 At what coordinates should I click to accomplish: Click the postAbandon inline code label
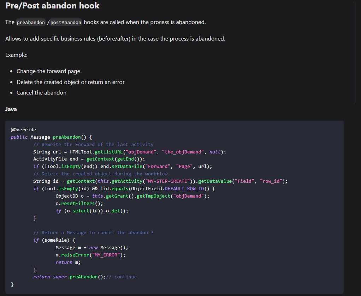(x=65, y=23)
